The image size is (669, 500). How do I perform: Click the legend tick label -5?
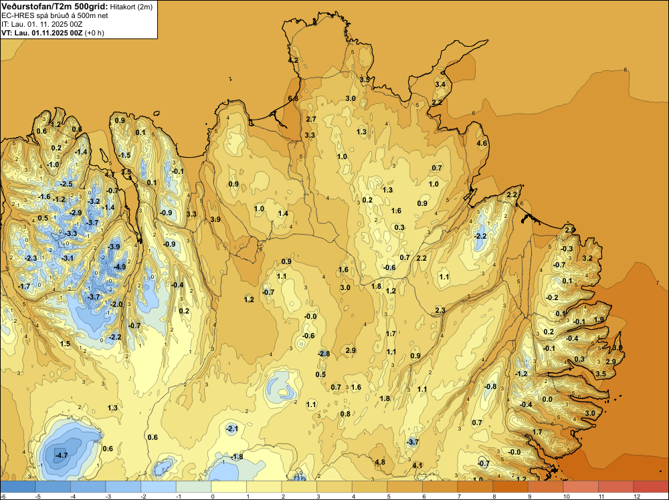tap(38, 496)
